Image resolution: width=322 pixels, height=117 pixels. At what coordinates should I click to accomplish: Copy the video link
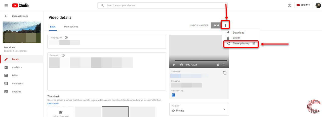[x=225, y=73]
